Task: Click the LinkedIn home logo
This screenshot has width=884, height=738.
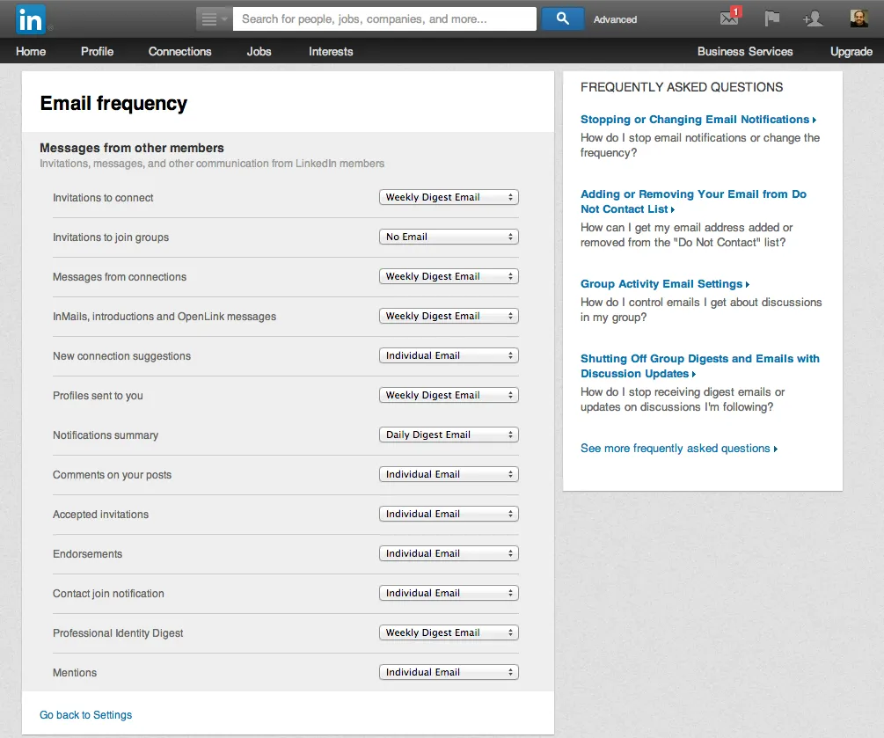Action: pos(29,18)
